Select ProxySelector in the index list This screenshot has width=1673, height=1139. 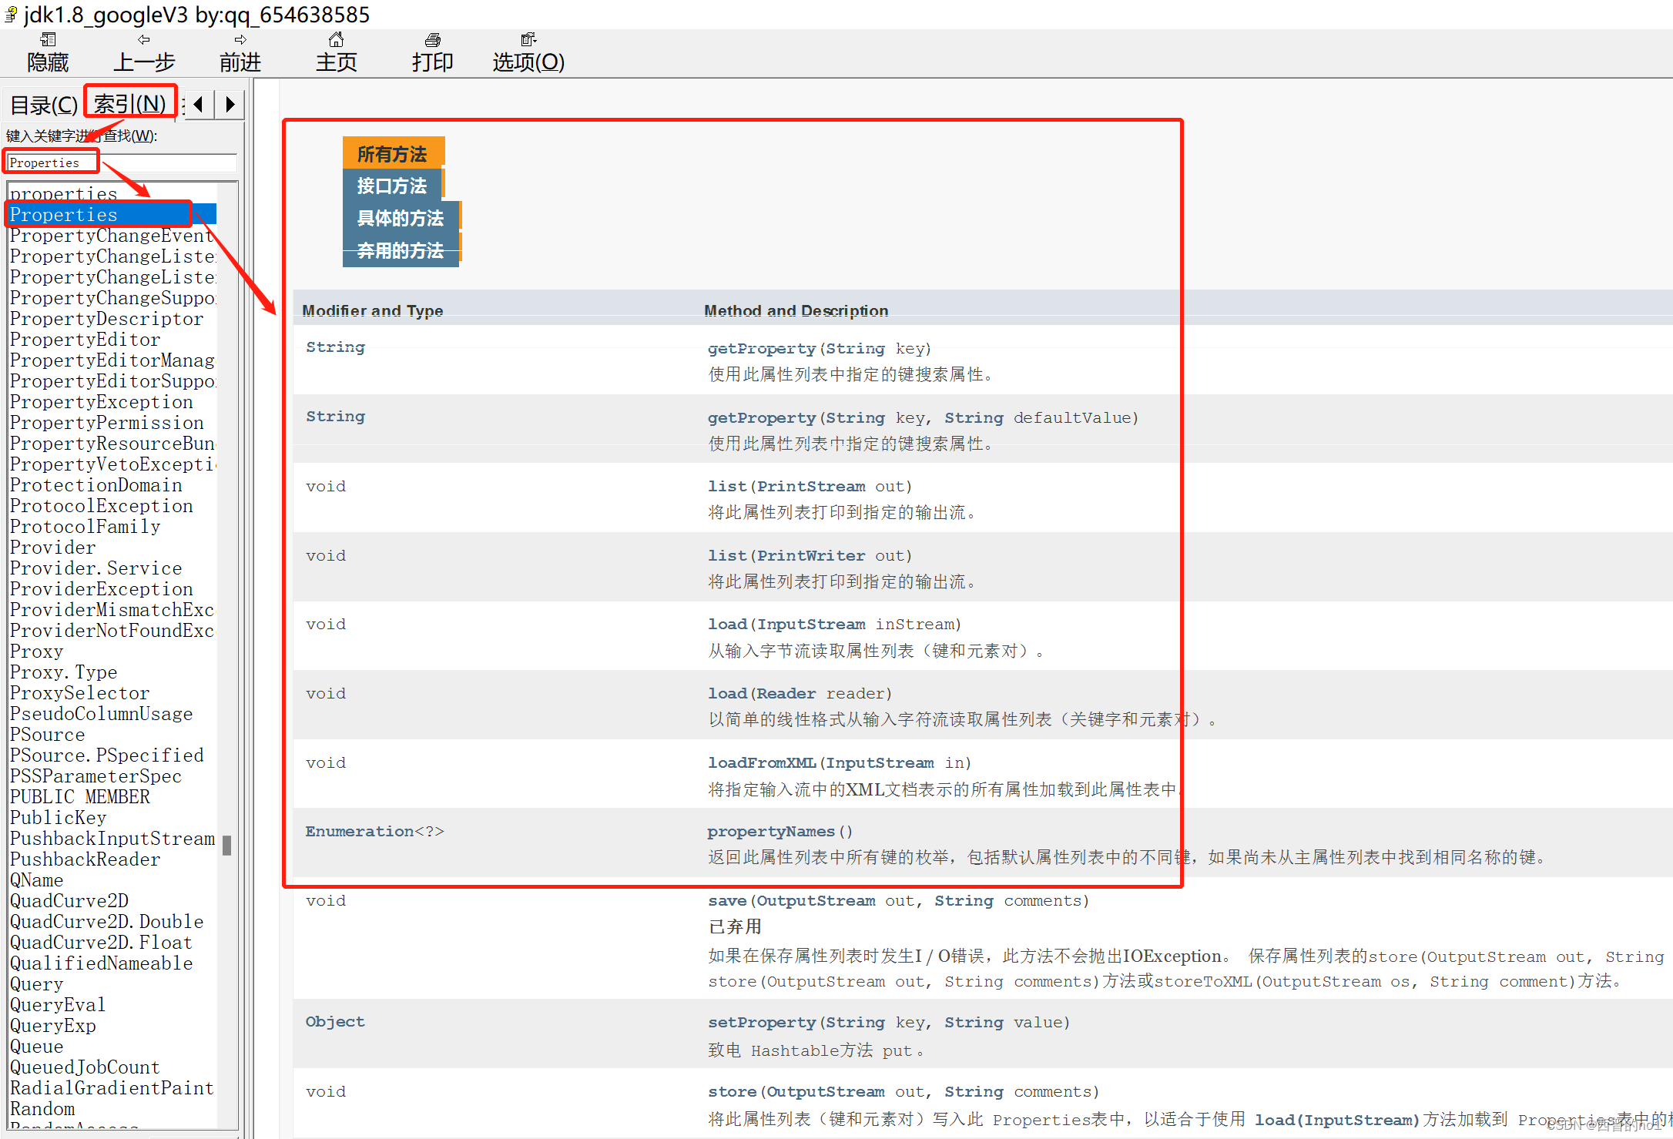(x=80, y=692)
